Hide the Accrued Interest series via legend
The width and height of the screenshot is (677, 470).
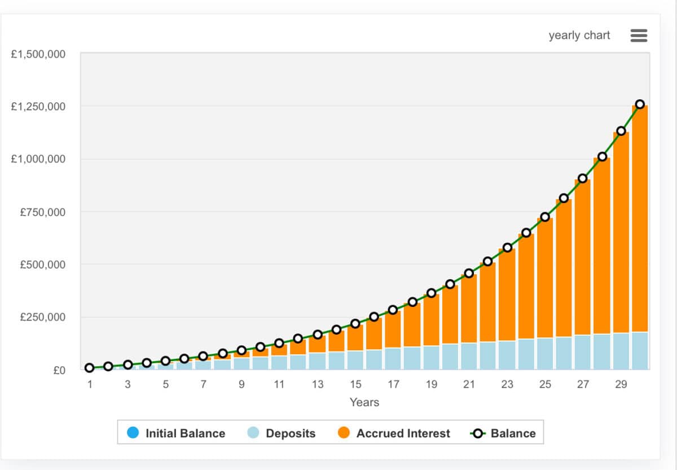[x=404, y=433]
